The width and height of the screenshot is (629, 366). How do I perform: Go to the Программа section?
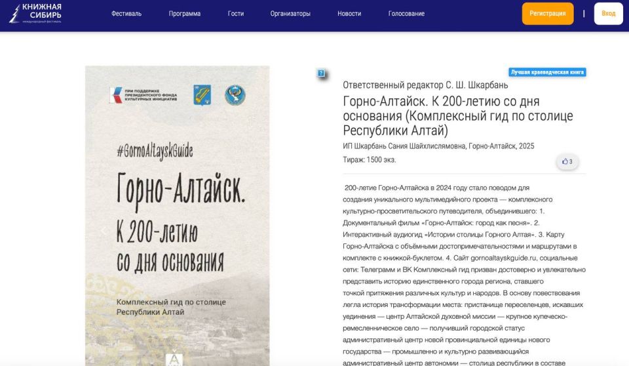pos(185,14)
